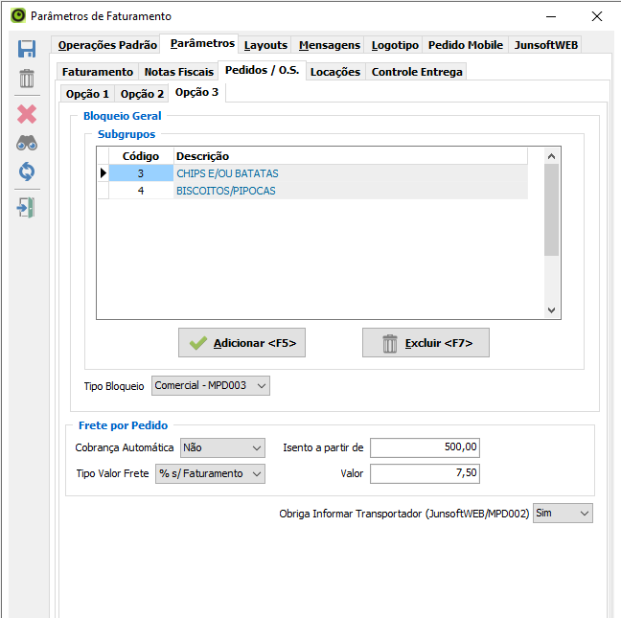Click the exit door icon
The width and height of the screenshot is (621, 618).
(x=27, y=207)
